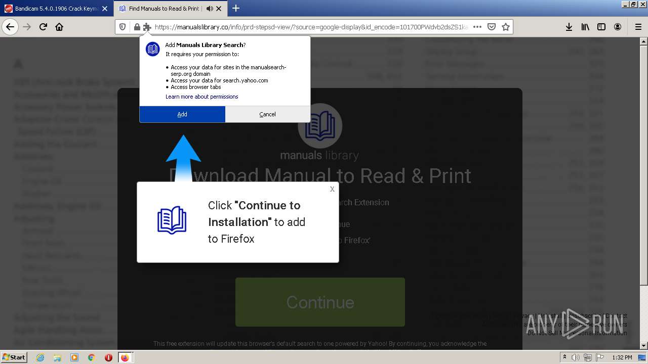Click the forward navigation arrow

[x=27, y=27]
